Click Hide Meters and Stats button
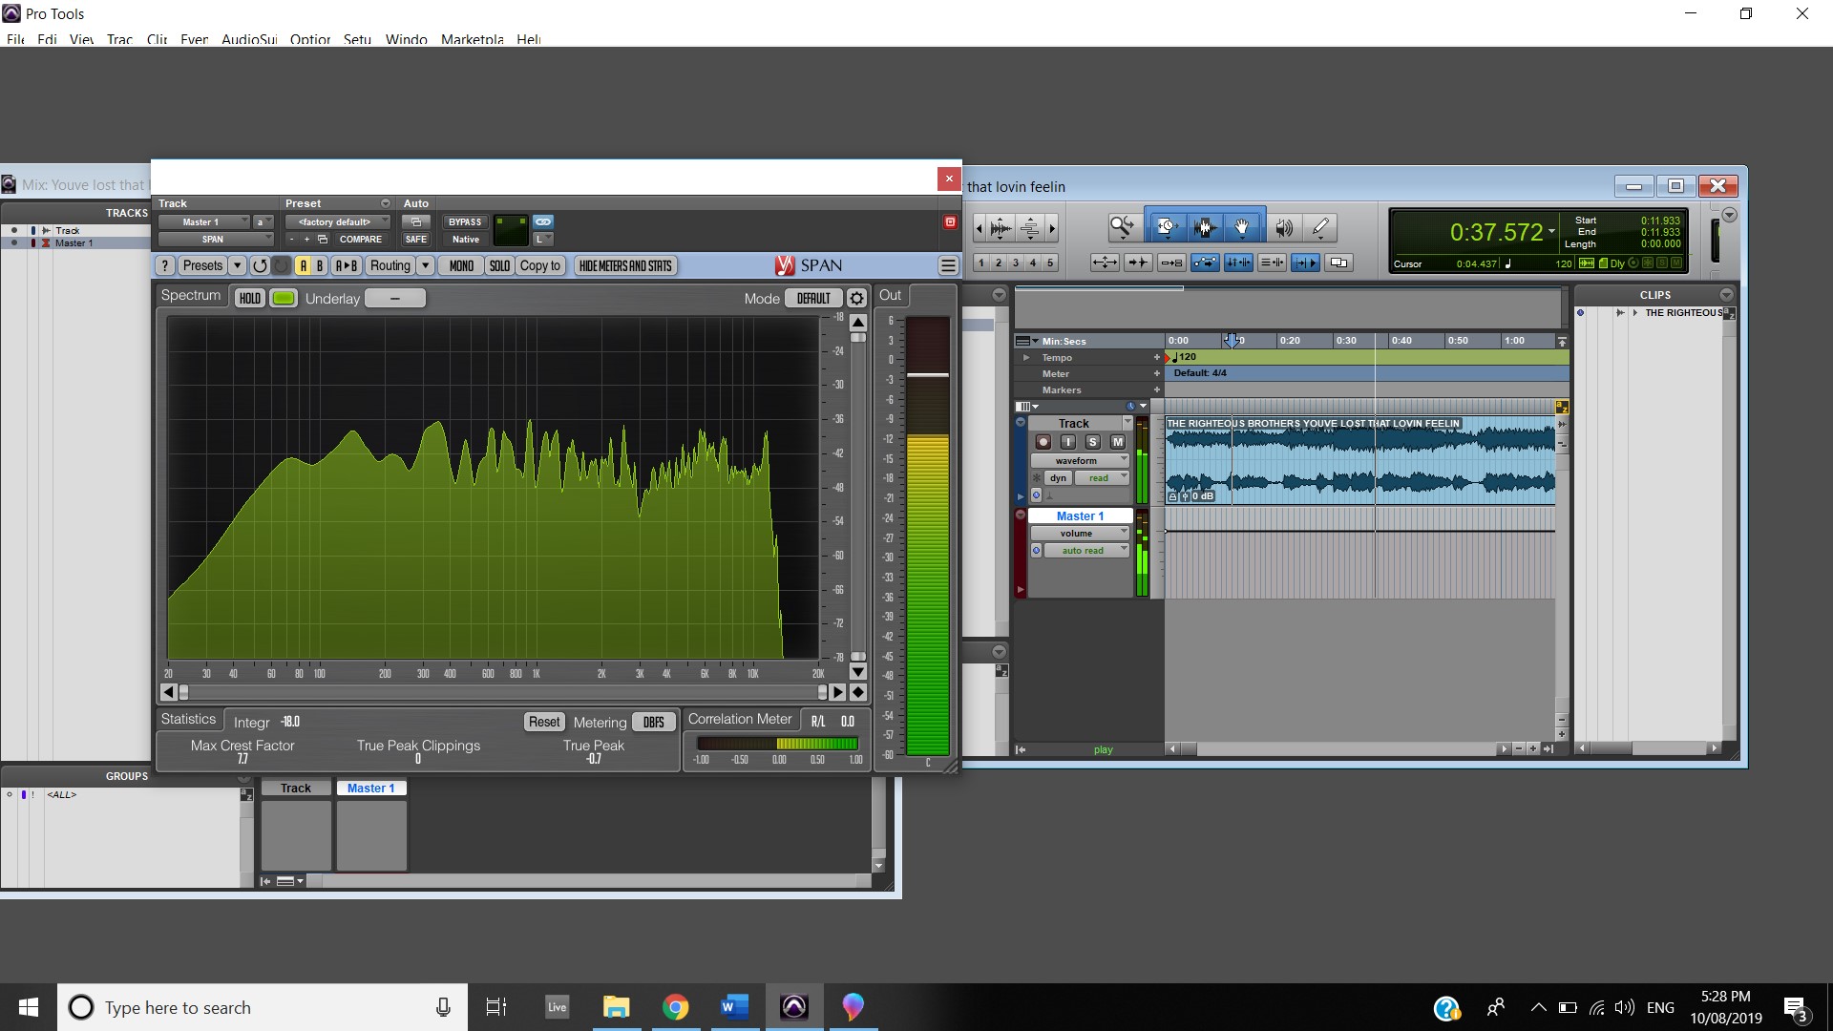Viewport: 1833px width, 1031px height. [625, 266]
